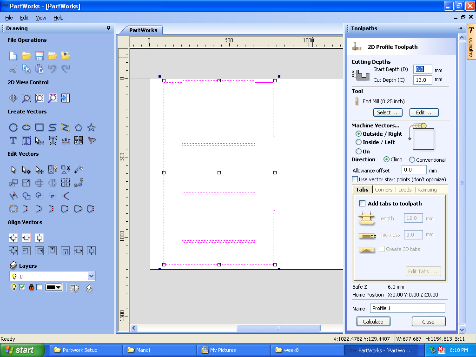Screen dimensions: 476x357
Task: Click the horizontal scrollbar thumb
Action: click(x=278, y=328)
